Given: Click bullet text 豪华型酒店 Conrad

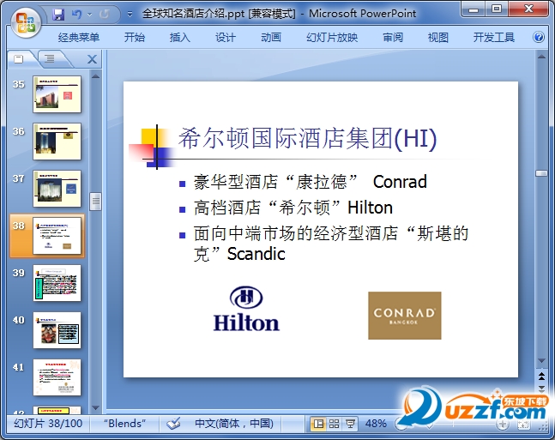Looking at the screenshot, I should click(x=310, y=182).
